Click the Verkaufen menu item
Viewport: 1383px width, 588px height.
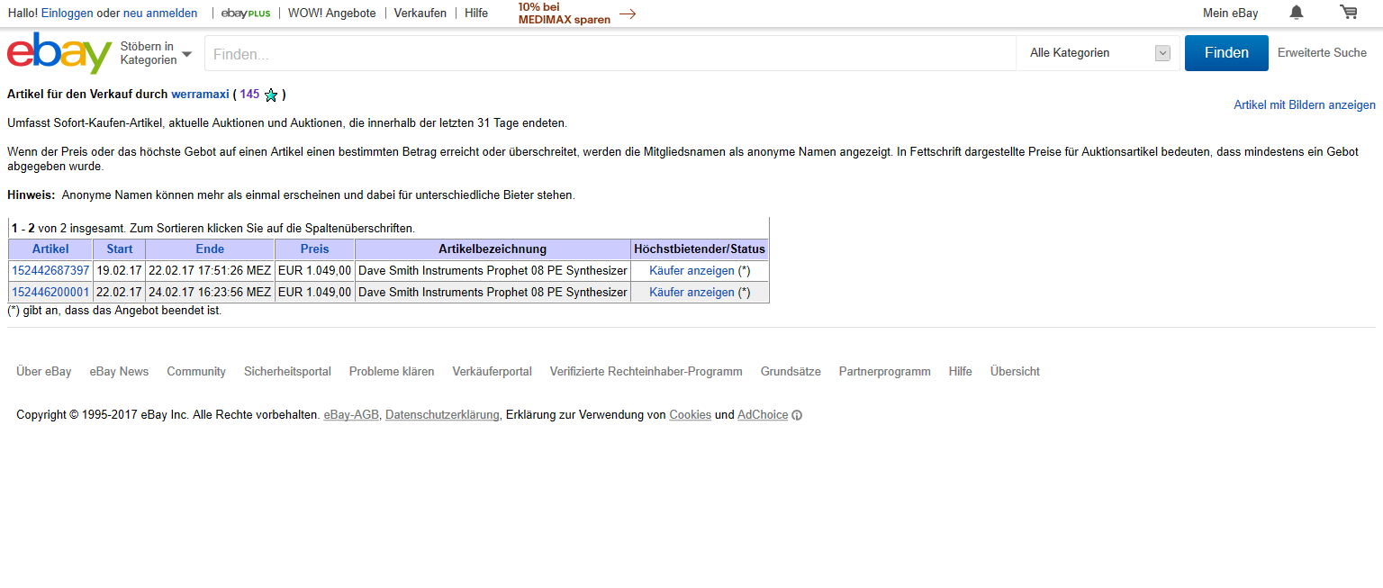point(420,14)
